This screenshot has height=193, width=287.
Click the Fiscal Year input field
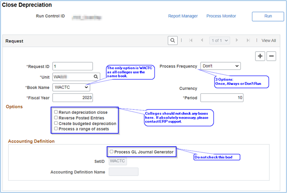pyautogui.click(x=72, y=98)
